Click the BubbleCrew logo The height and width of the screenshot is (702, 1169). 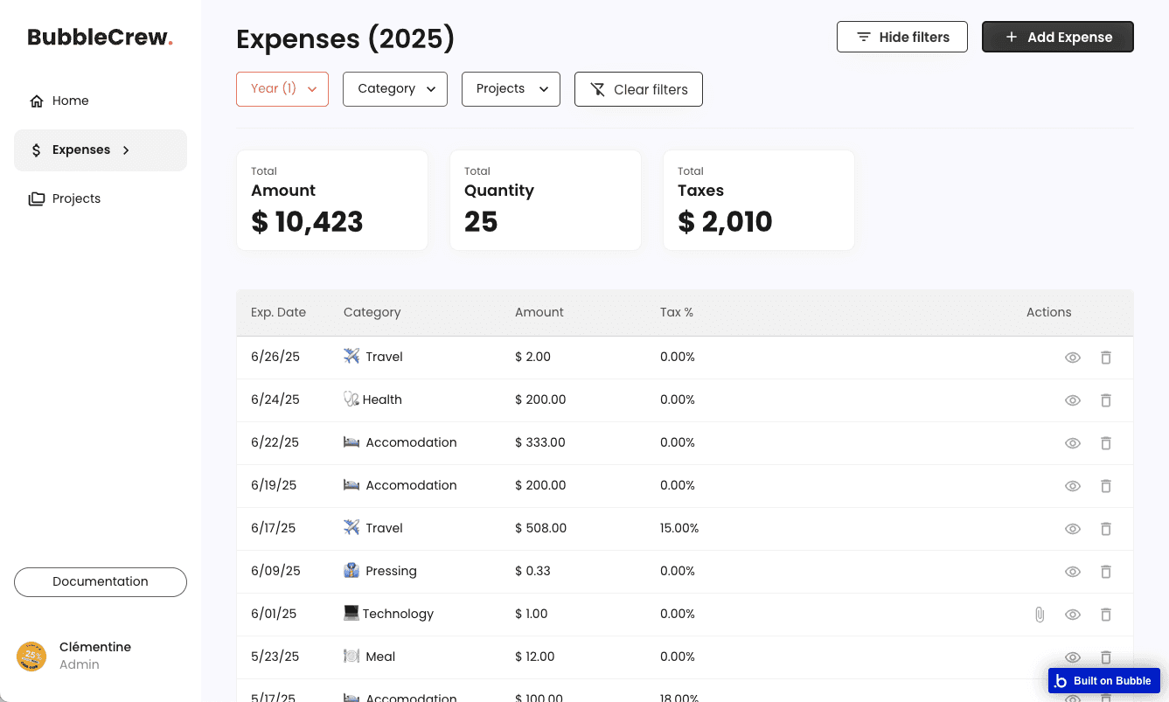(100, 37)
